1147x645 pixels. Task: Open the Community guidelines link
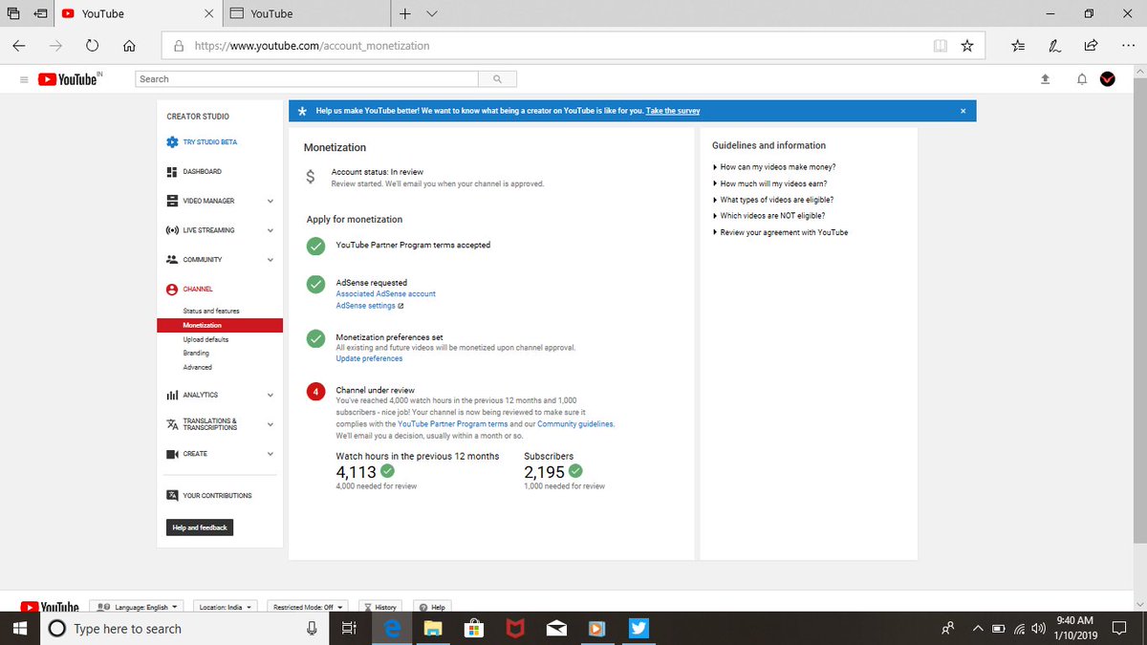point(575,423)
